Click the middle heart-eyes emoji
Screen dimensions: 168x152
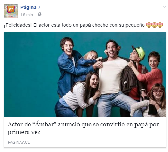point(155,25)
